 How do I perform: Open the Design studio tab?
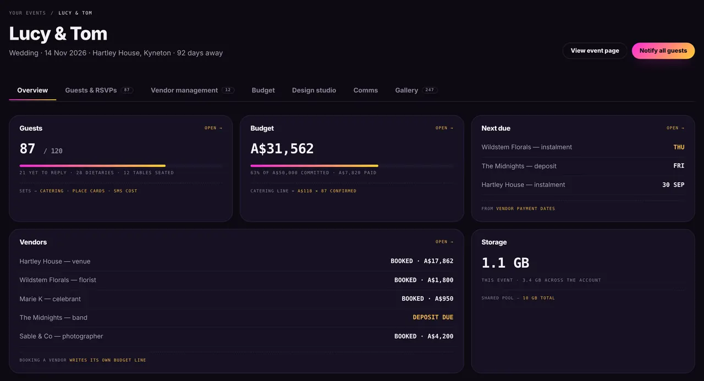tap(314, 90)
